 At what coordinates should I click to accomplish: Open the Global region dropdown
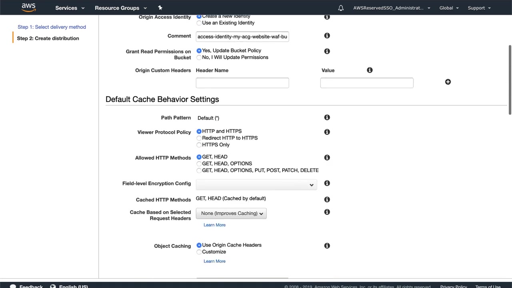(x=449, y=8)
